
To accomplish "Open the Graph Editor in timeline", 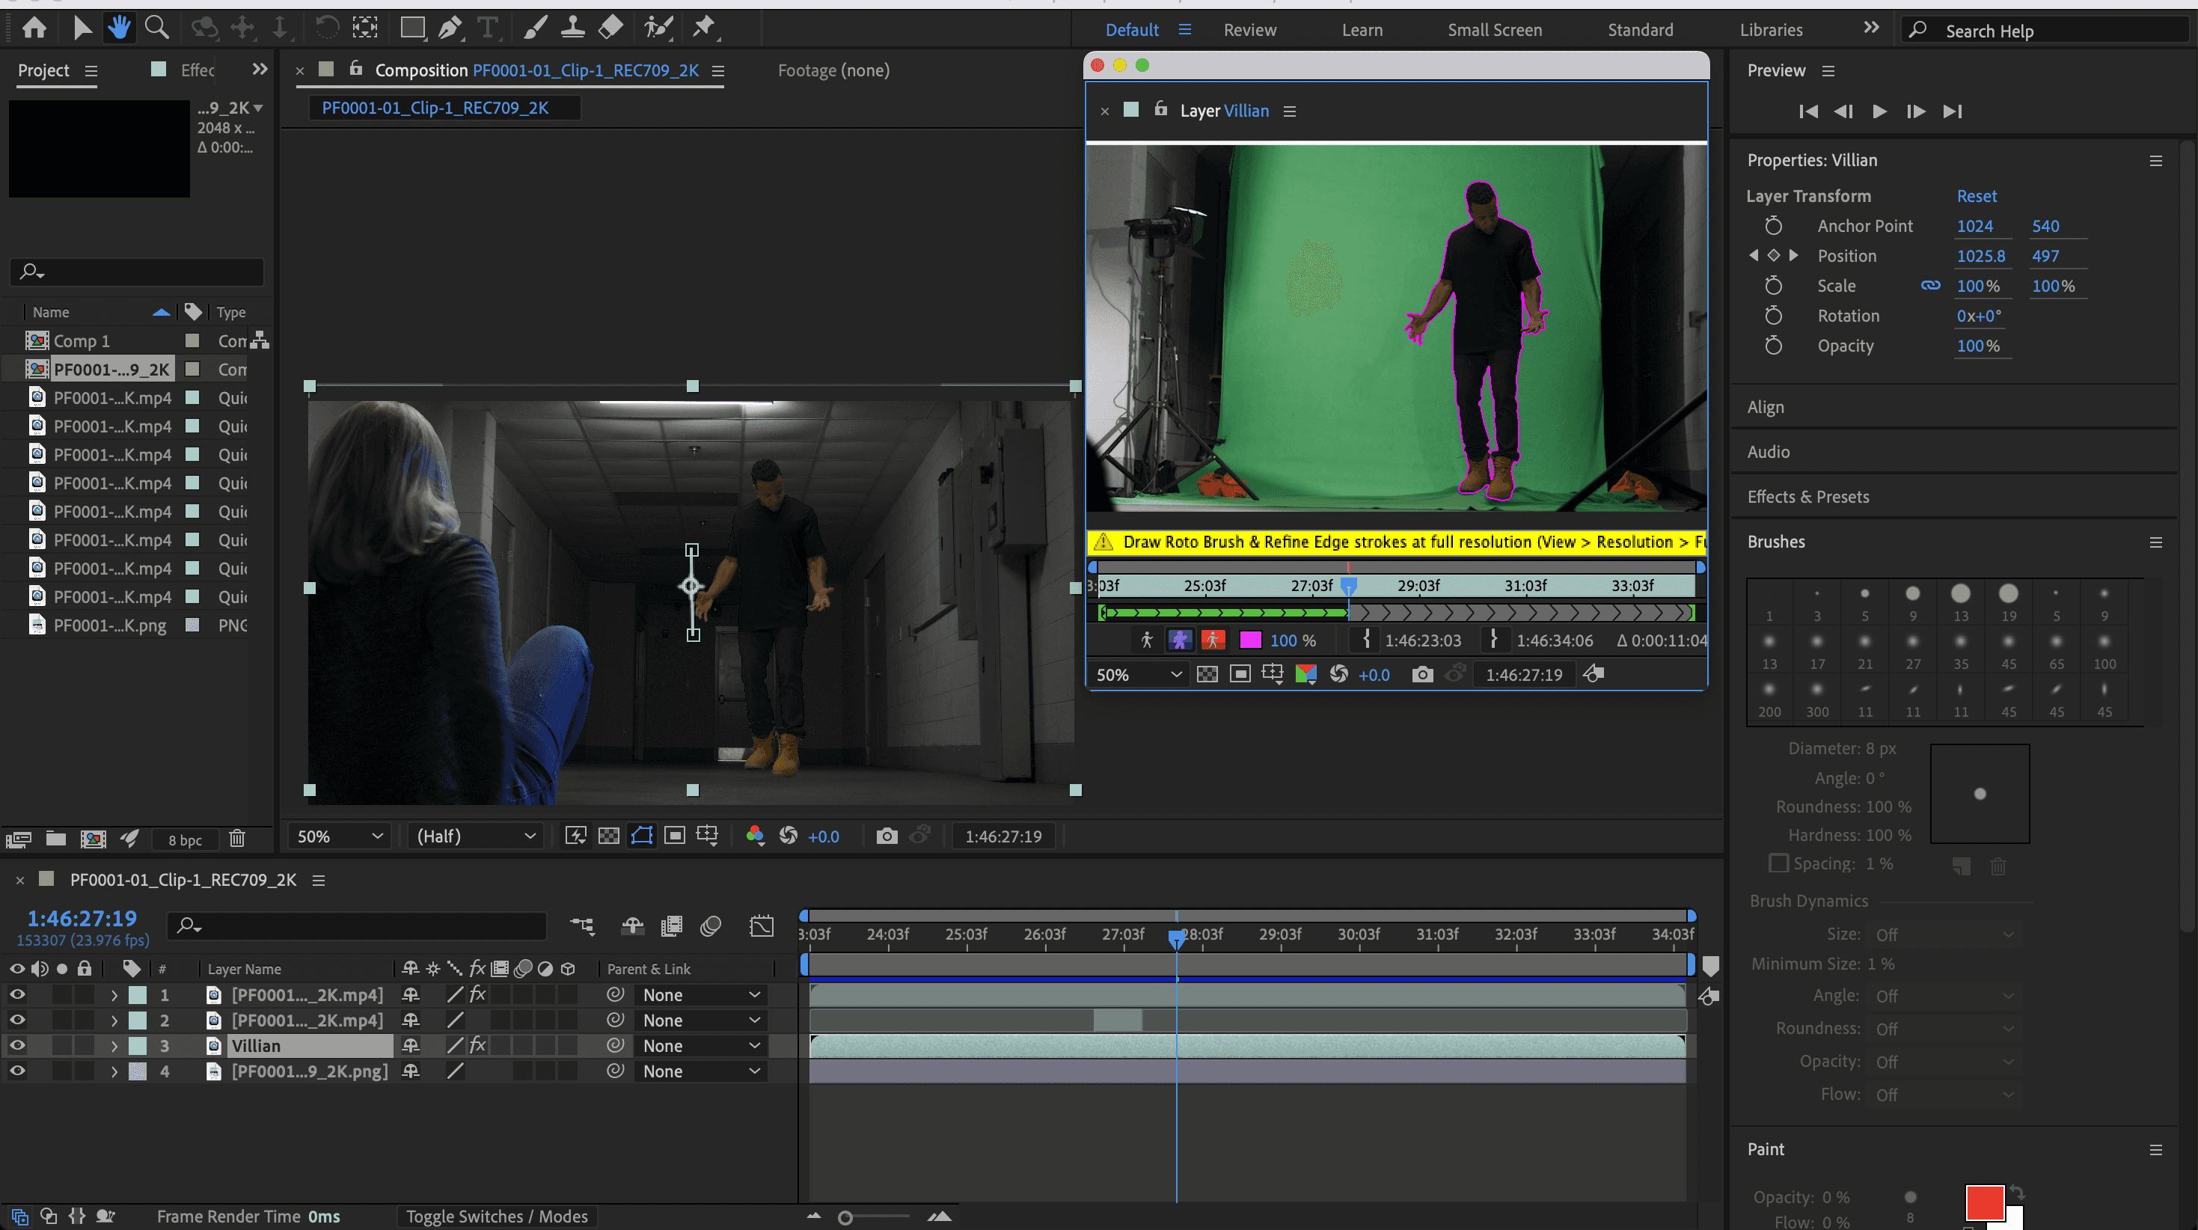I will click(x=761, y=926).
